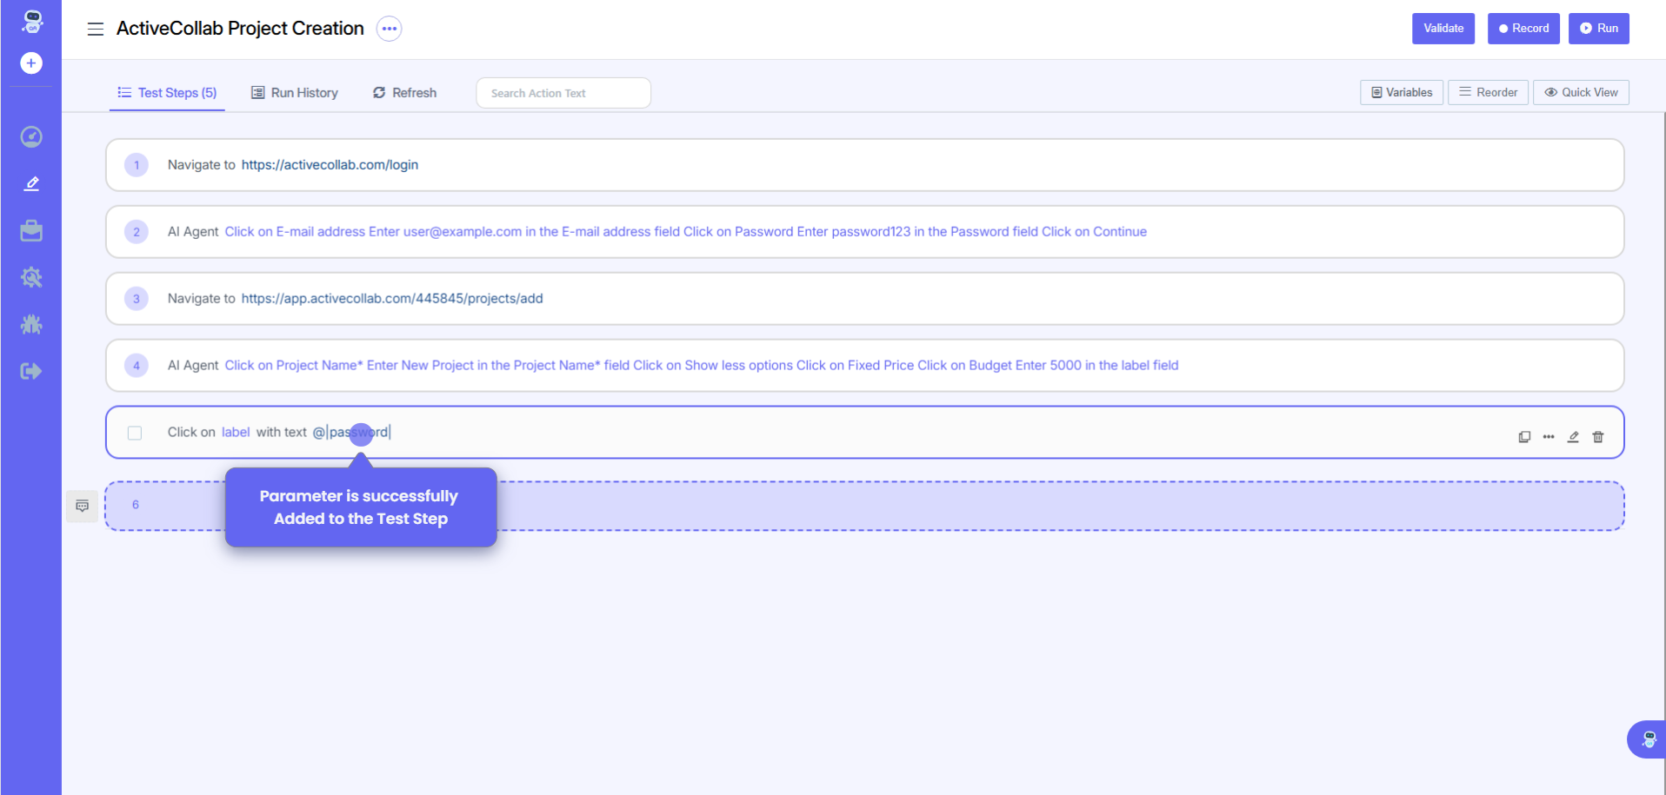Click the plus icon in the sidebar
Screen dimensions: 1666x795
31,63
